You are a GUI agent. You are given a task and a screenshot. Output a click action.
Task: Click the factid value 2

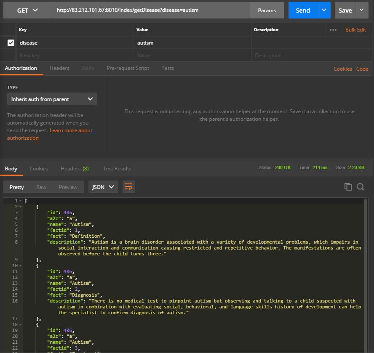[x=76, y=289]
